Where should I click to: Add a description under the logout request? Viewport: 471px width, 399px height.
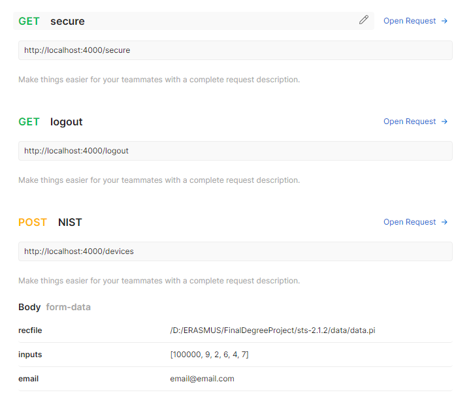pos(159,180)
